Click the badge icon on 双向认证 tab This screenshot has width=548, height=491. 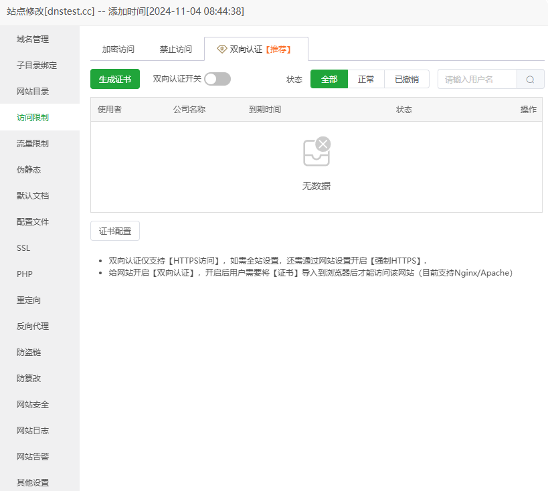point(221,48)
